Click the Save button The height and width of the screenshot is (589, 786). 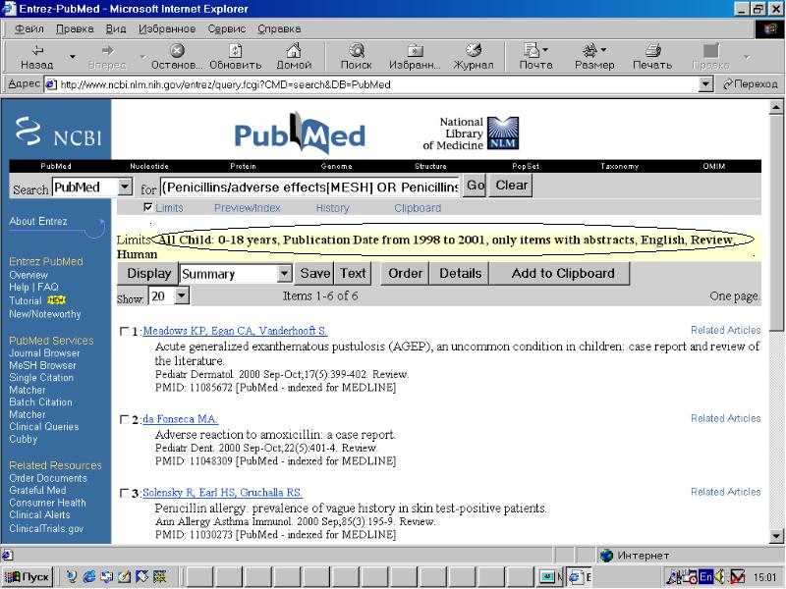(x=314, y=274)
